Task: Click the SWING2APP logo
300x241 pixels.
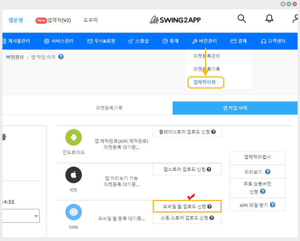Action: pos(175,20)
